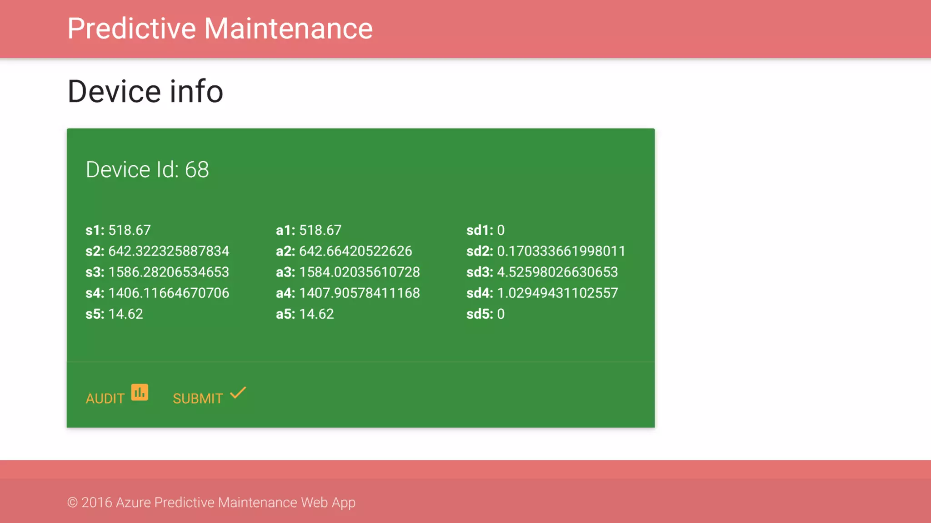Click the sd2 value 0.170333661998011
931x523 pixels.
pos(561,251)
